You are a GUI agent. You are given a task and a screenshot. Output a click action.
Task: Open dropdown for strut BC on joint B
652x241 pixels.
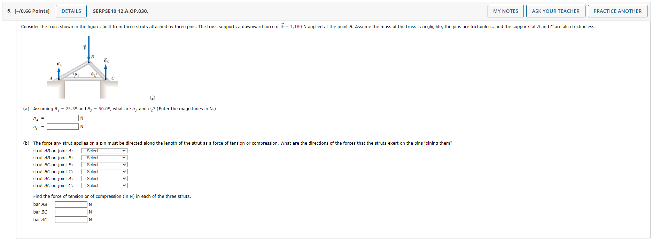point(104,164)
